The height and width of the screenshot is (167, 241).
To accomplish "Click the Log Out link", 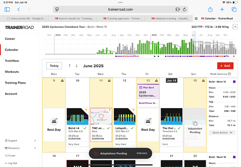I will 11,163.
